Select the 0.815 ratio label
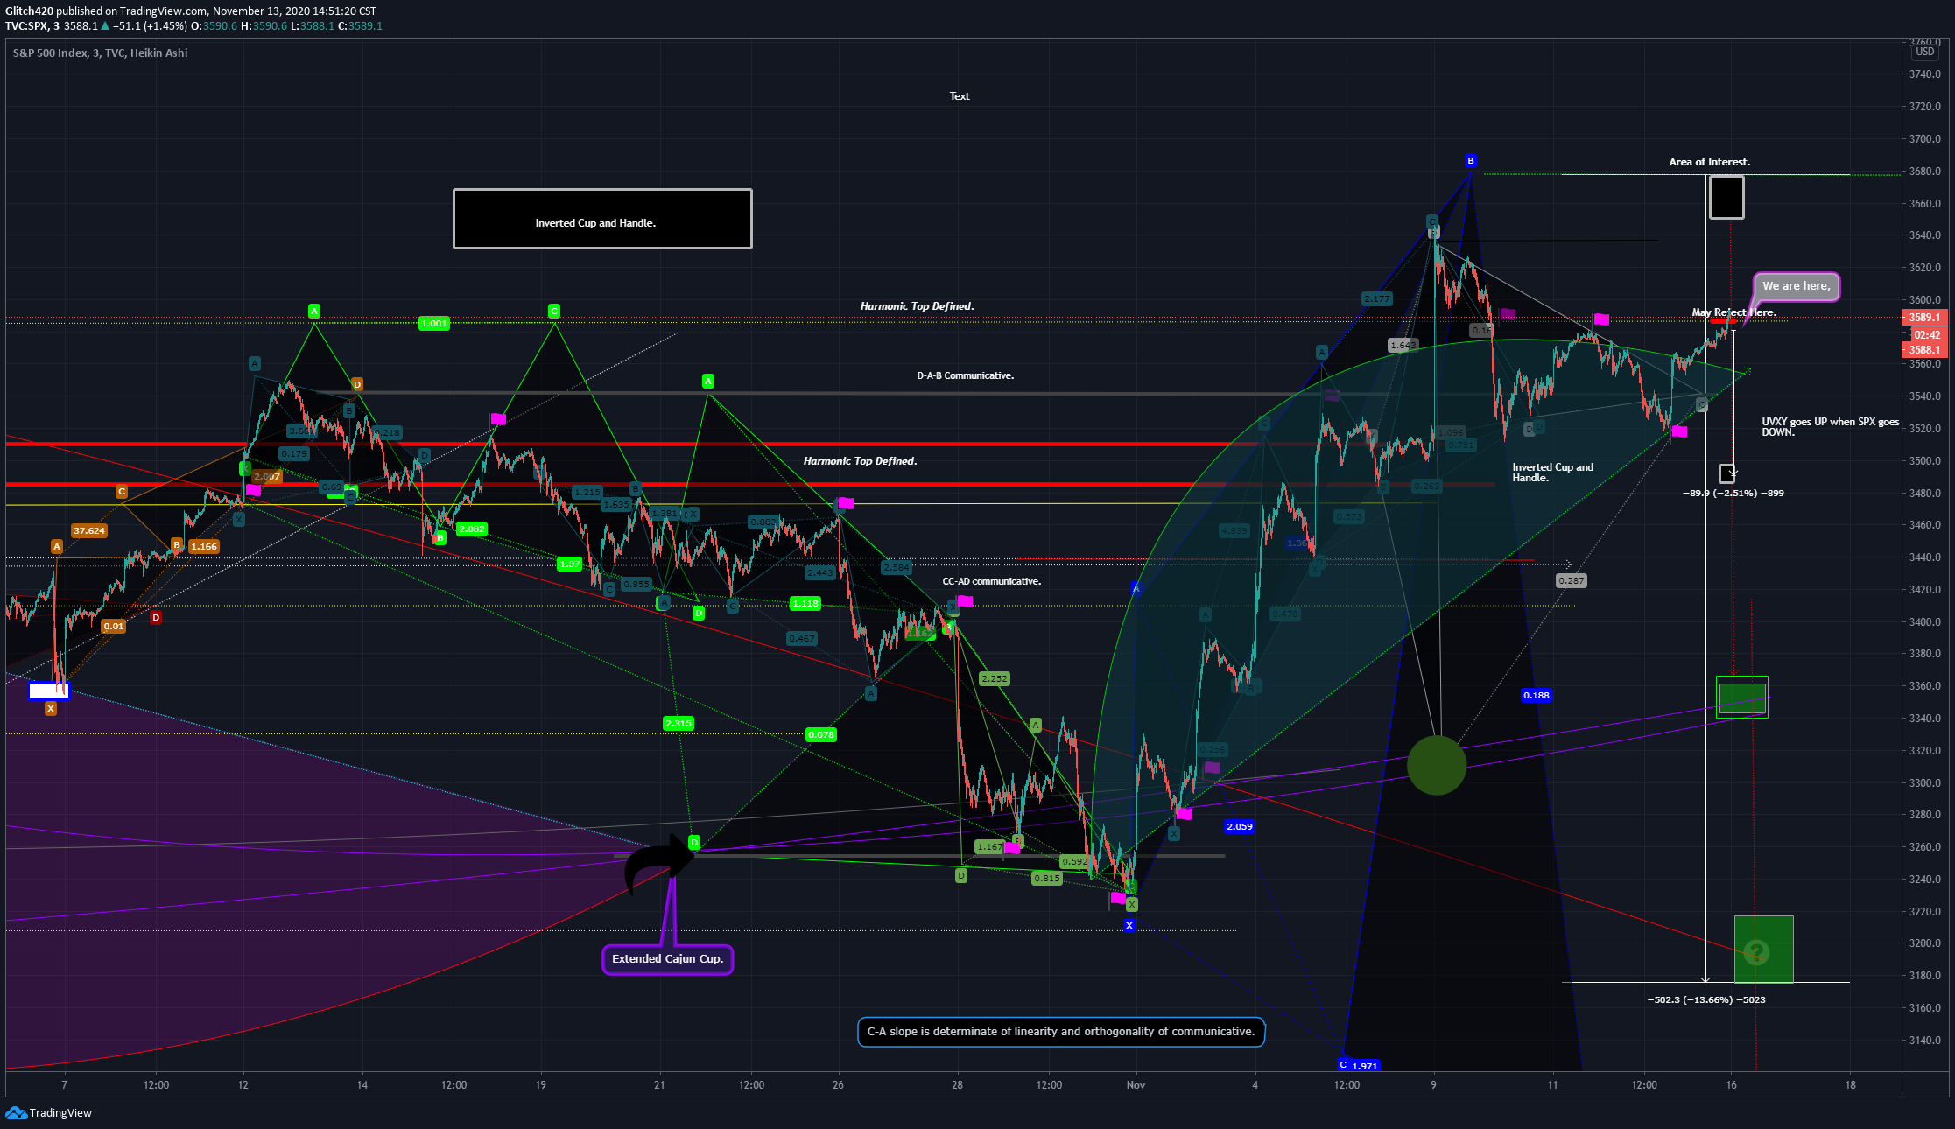This screenshot has height=1129, width=1955. tap(1047, 878)
